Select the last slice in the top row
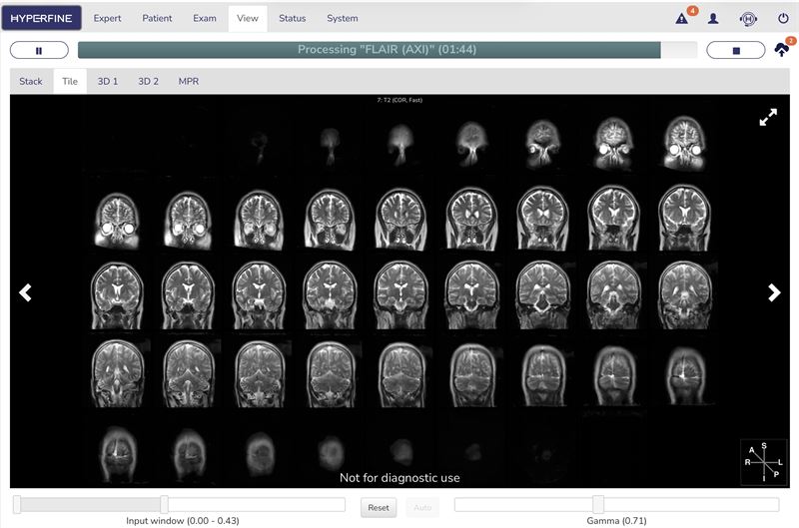The image size is (799, 528). coord(685,143)
